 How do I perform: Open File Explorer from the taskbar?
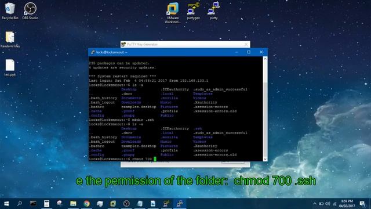[73, 204]
